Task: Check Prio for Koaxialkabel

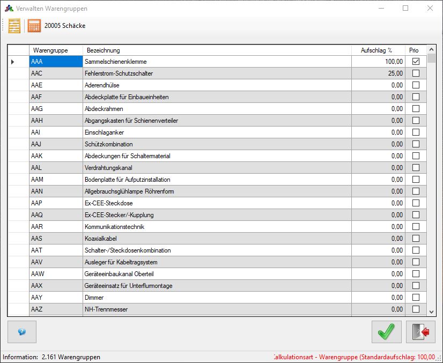Action: [416, 239]
